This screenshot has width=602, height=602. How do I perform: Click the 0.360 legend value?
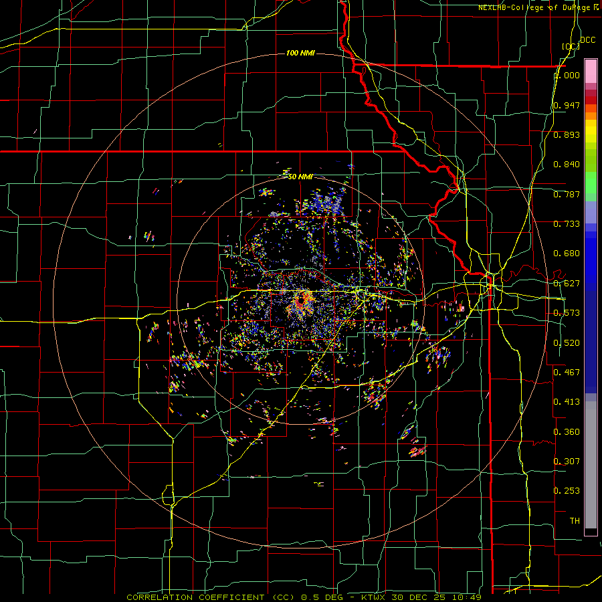pos(567,432)
